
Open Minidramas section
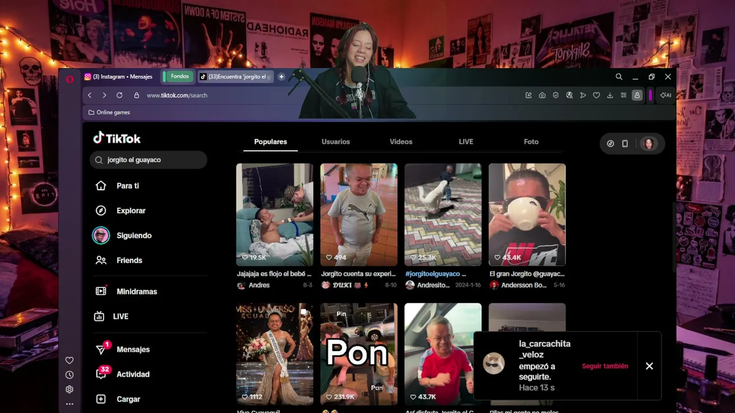click(126, 291)
